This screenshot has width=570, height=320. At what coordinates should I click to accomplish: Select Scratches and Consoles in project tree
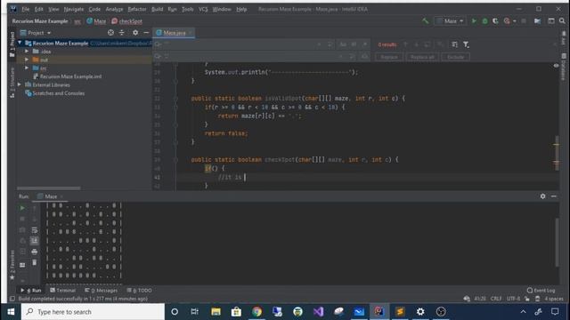(54, 93)
